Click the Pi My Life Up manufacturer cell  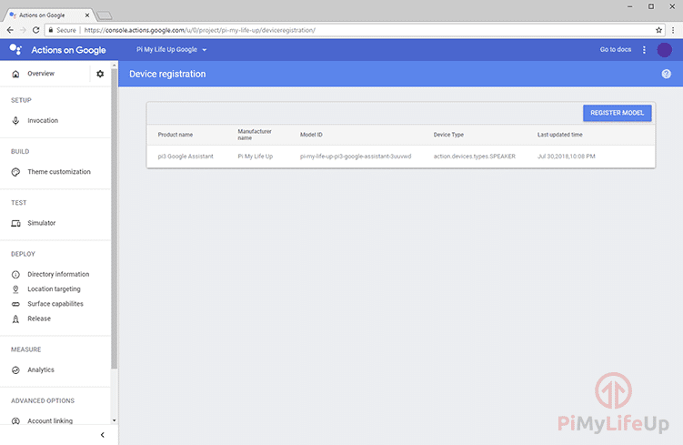tap(256, 156)
